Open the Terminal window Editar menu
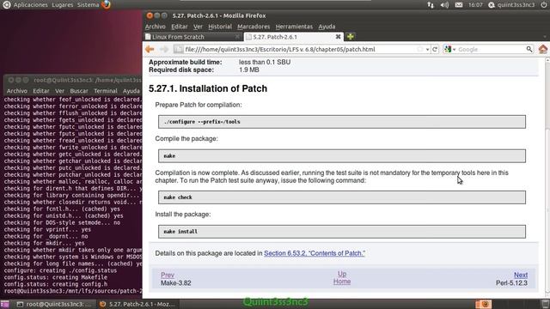 coord(41,91)
